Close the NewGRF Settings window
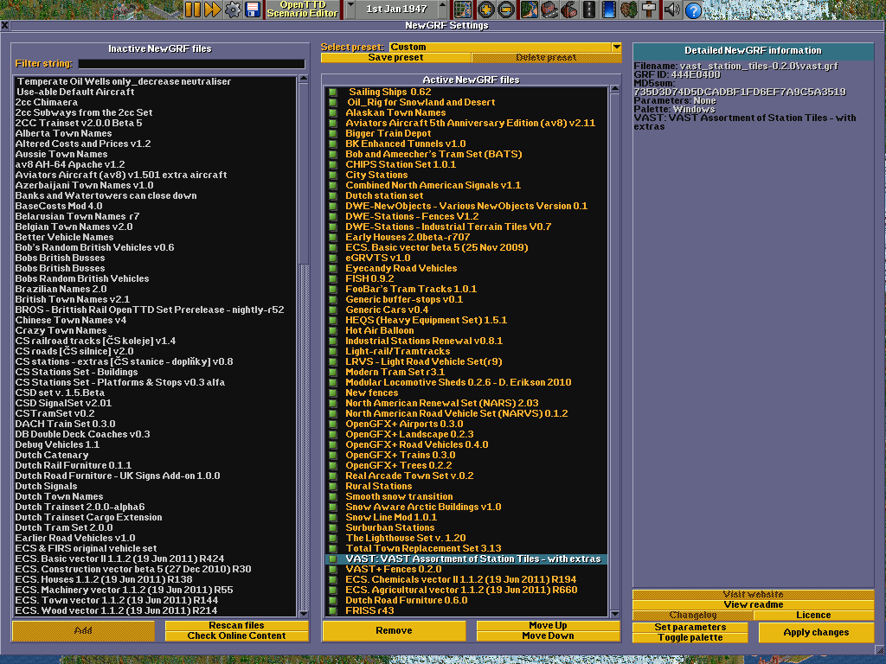 (x=4, y=25)
